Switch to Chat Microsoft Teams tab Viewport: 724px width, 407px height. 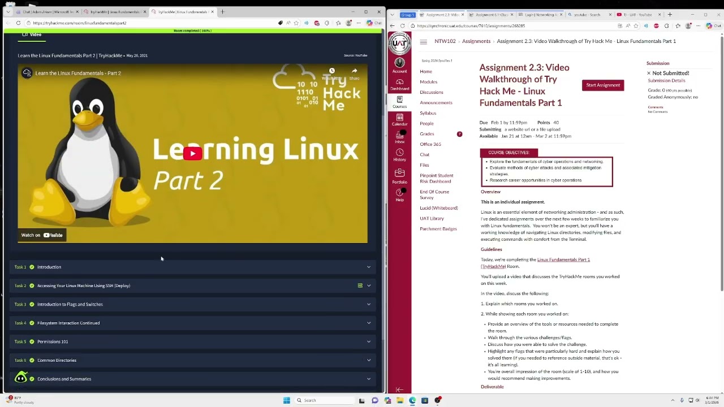(x=47, y=12)
